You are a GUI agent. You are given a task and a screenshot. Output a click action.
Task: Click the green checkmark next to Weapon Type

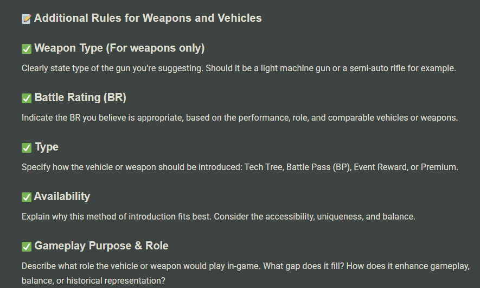point(26,49)
